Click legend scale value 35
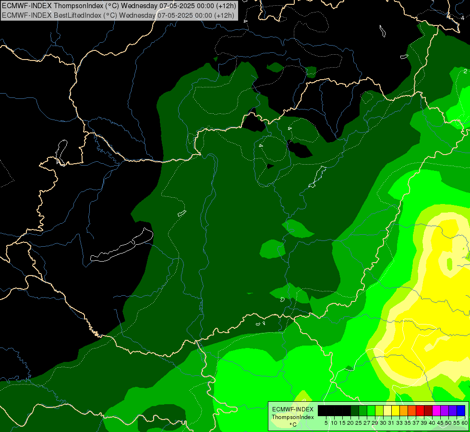This screenshot has height=432, width=470. (408, 423)
